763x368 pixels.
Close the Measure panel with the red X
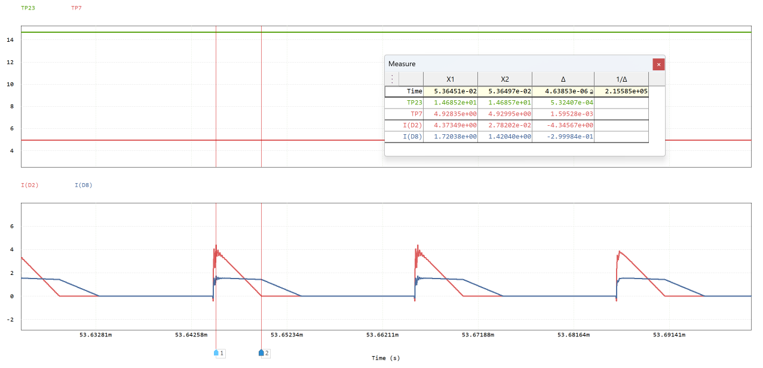(x=658, y=64)
